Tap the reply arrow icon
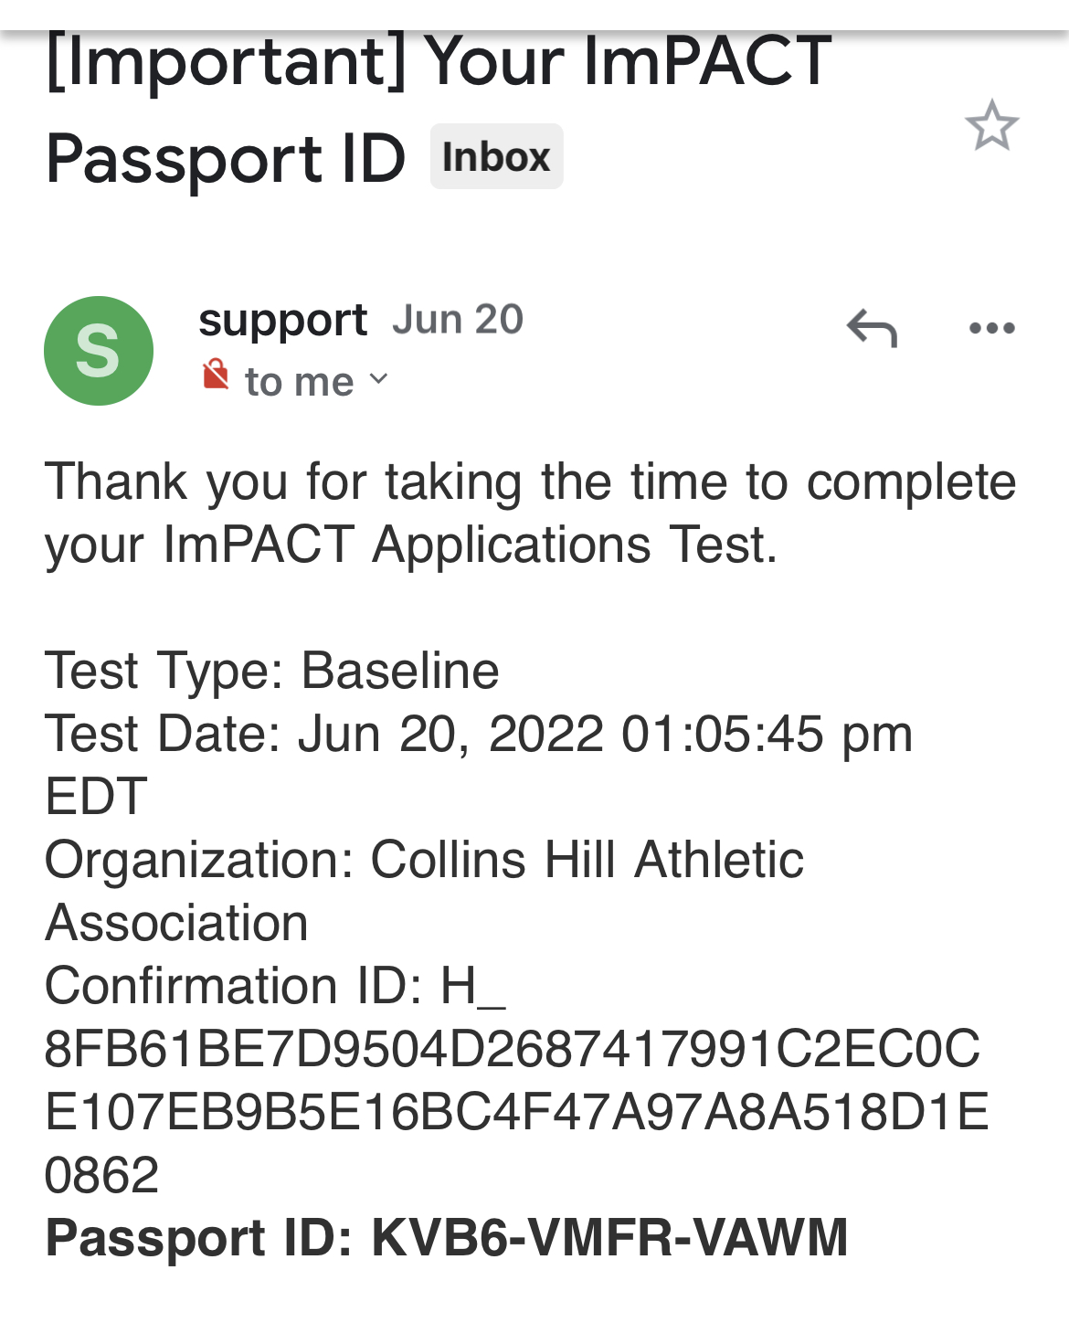Image resolution: width=1069 pixels, height=1323 pixels. 872,328
